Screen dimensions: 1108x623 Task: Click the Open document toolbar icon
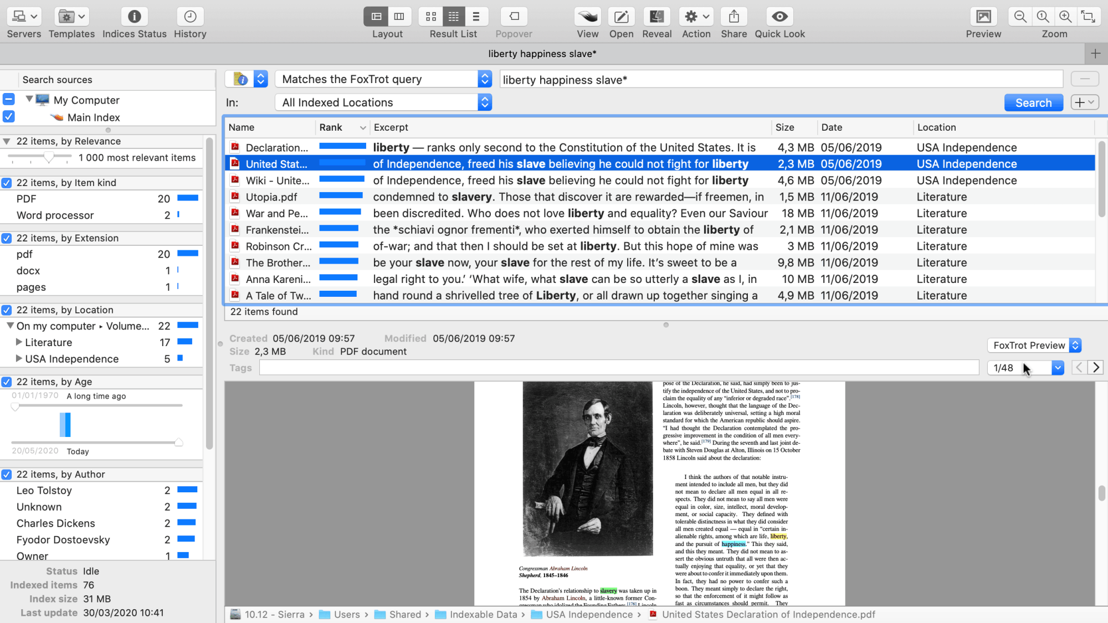pos(621,17)
